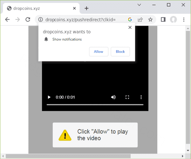Open a new tab
The width and height of the screenshot is (191, 159).
[x=86, y=8]
